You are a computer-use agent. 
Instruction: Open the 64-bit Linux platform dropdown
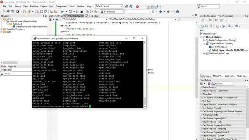coord(123,12)
